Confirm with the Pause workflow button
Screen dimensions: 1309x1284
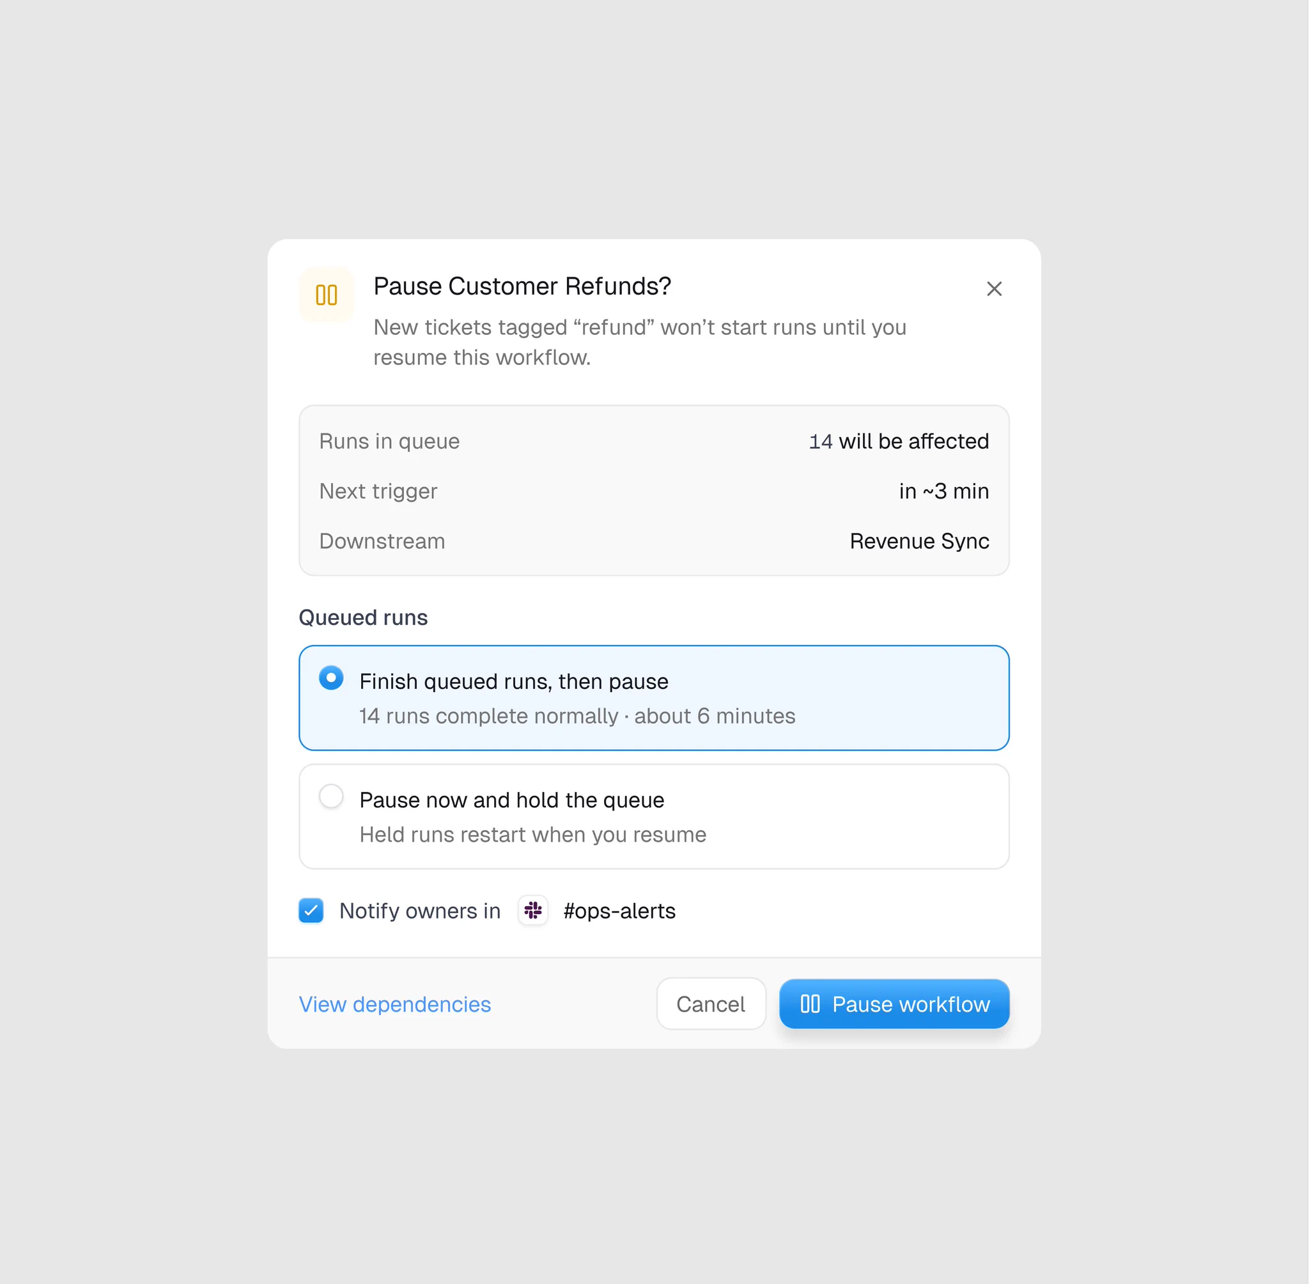click(894, 1004)
